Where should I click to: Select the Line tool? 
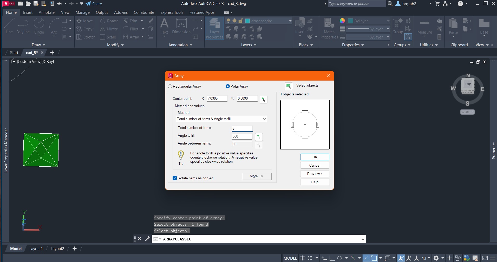[x=9, y=26]
